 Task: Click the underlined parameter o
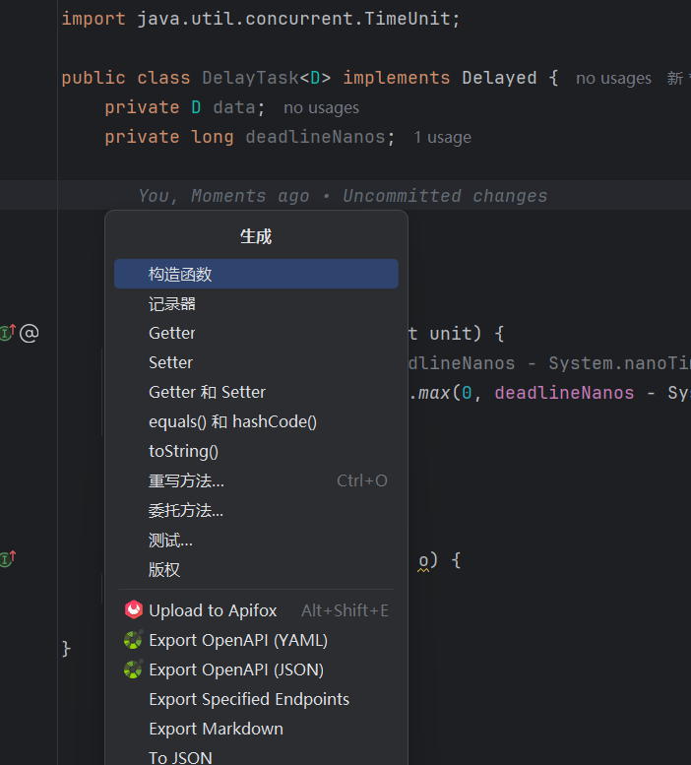point(423,560)
